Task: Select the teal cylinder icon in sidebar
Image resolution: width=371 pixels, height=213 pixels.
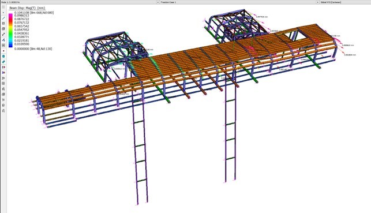Action: point(3,57)
